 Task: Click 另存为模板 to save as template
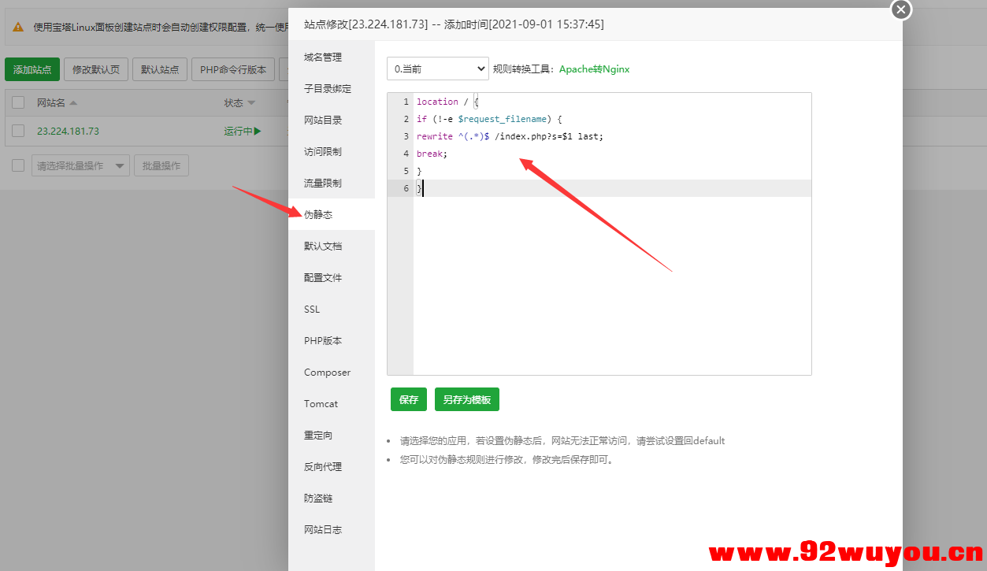coord(466,399)
